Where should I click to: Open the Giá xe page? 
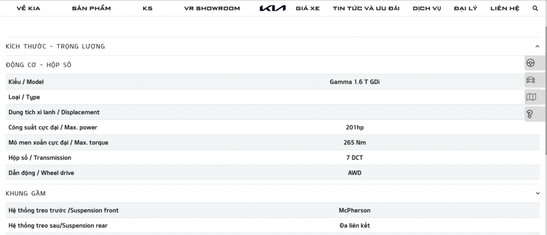tap(307, 9)
